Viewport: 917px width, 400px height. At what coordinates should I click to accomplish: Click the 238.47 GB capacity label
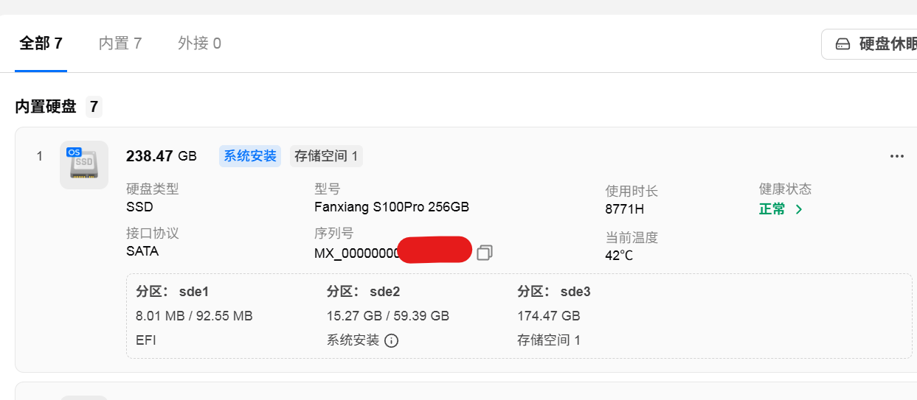pos(162,156)
